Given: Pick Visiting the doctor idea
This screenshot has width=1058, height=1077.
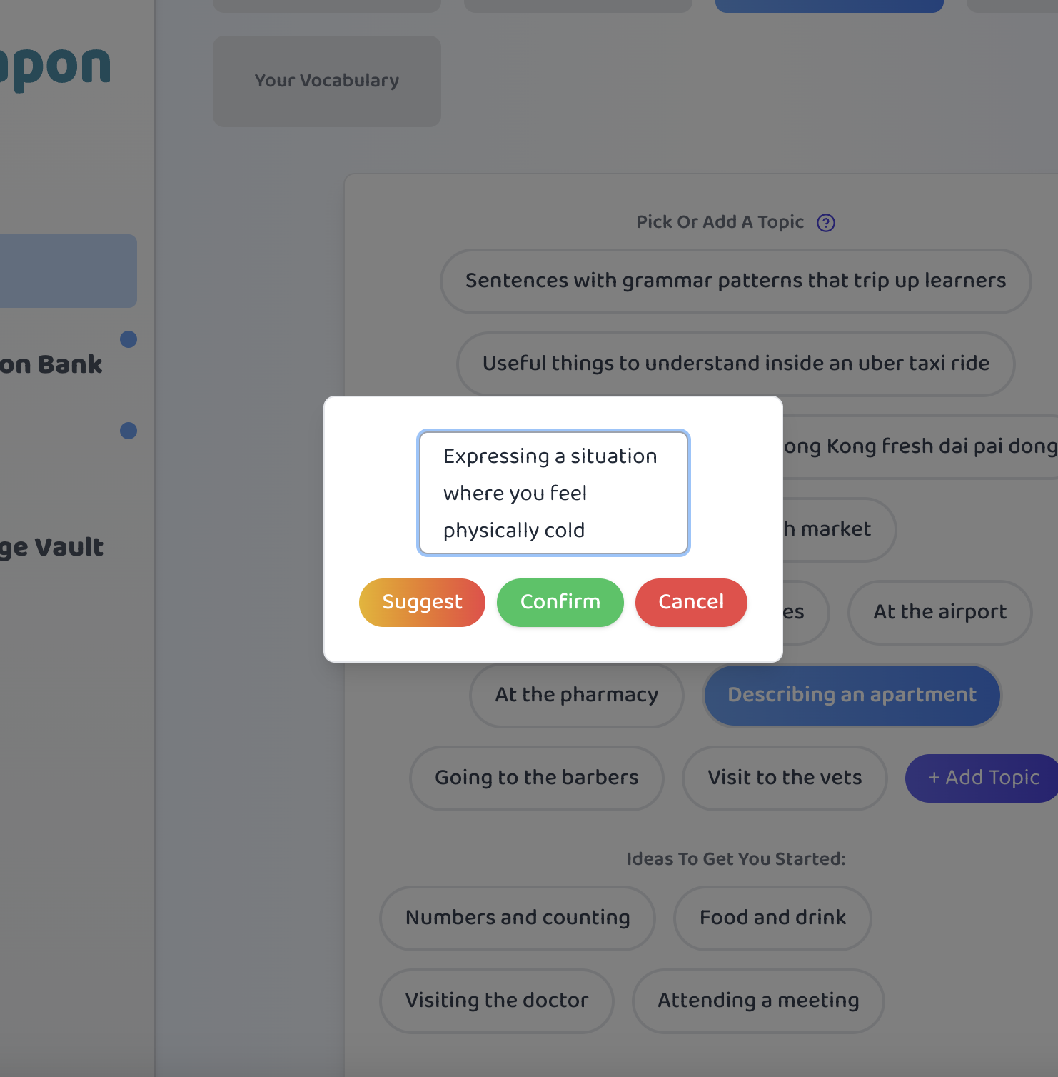Looking at the screenshot, I should point(497,1001).
